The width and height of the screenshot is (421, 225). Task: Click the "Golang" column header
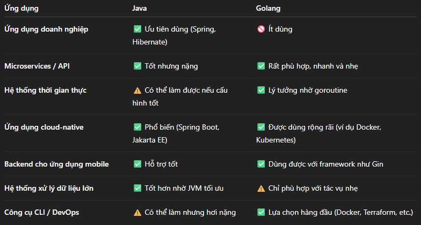pyautogui.click(x=268, y=9)
